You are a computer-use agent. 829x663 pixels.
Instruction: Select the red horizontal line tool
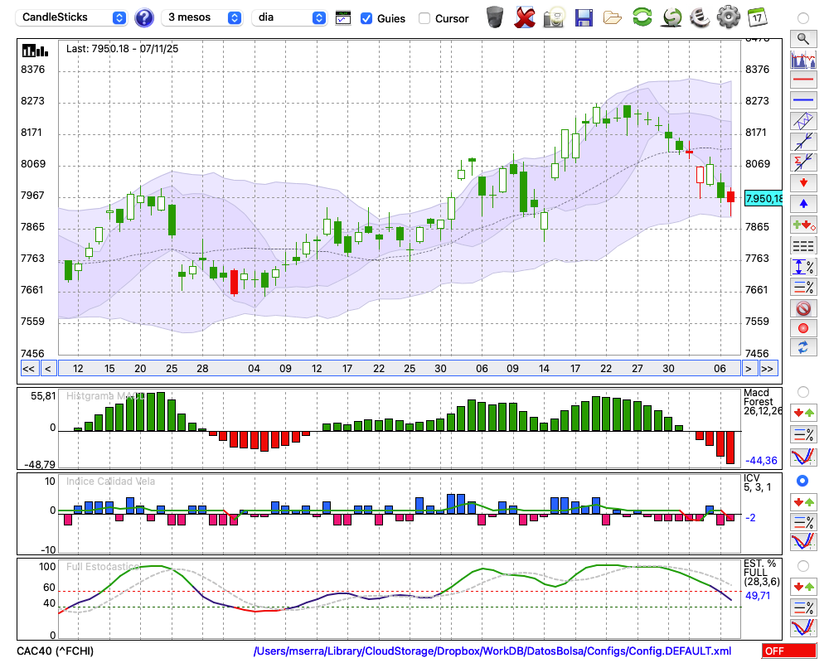point(802,80)
